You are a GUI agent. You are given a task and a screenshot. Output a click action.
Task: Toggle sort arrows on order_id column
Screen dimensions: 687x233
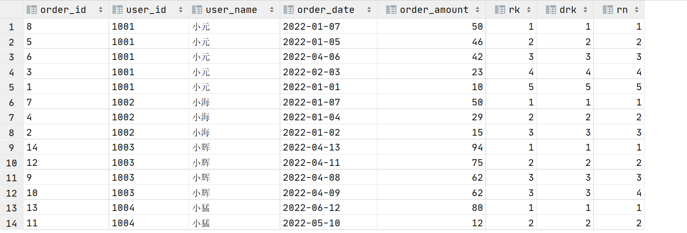tap(100, 10)
